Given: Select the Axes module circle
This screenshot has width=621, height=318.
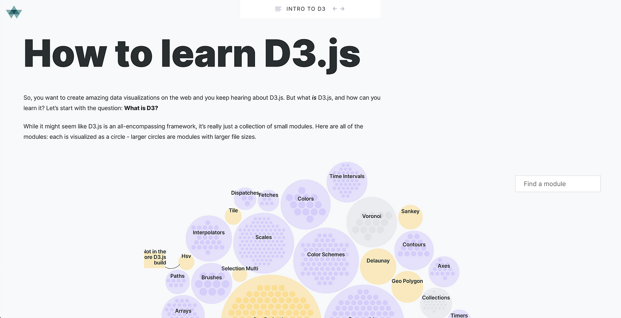Looking at the screenshot, I should pos(444,272).
